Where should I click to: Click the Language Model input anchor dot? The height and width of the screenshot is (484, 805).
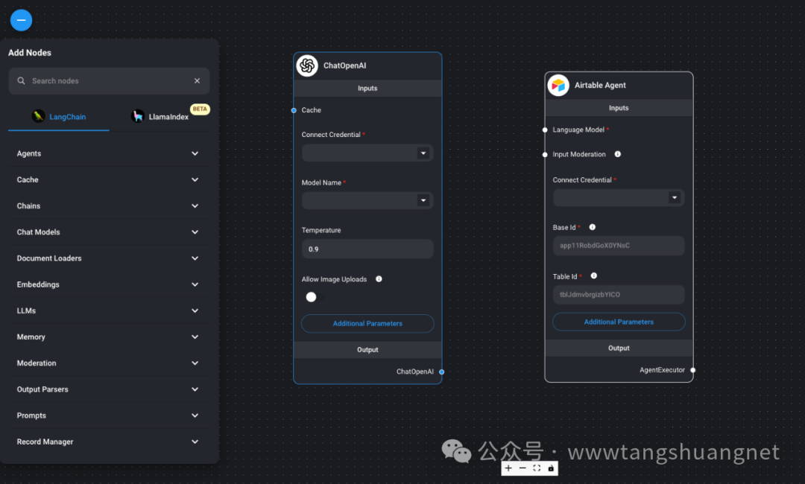point(545,130)
